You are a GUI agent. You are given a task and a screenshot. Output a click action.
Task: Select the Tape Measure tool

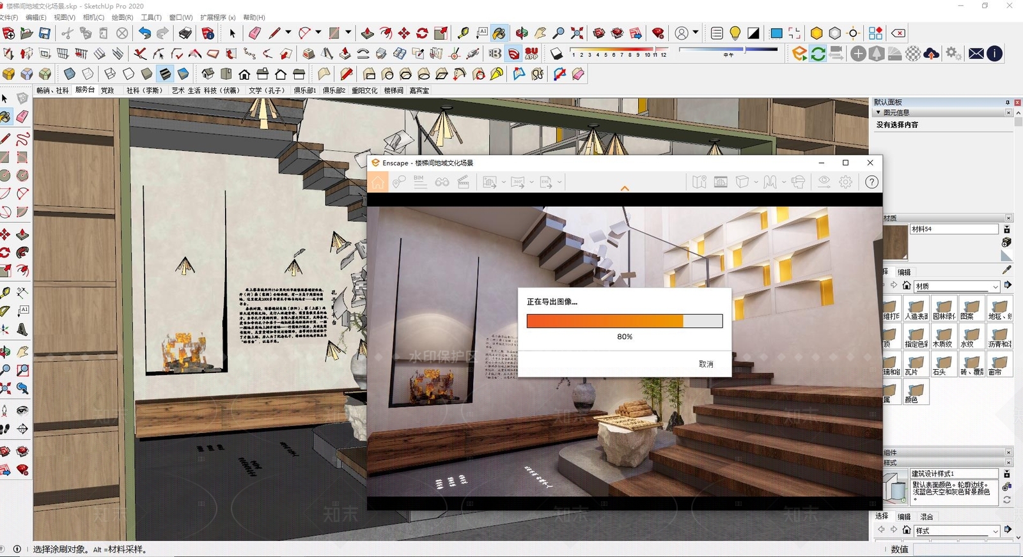464,33
